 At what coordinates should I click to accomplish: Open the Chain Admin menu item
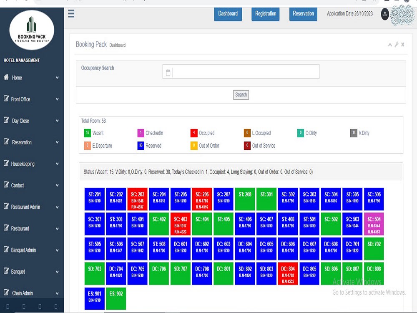[x=32, y=293]
